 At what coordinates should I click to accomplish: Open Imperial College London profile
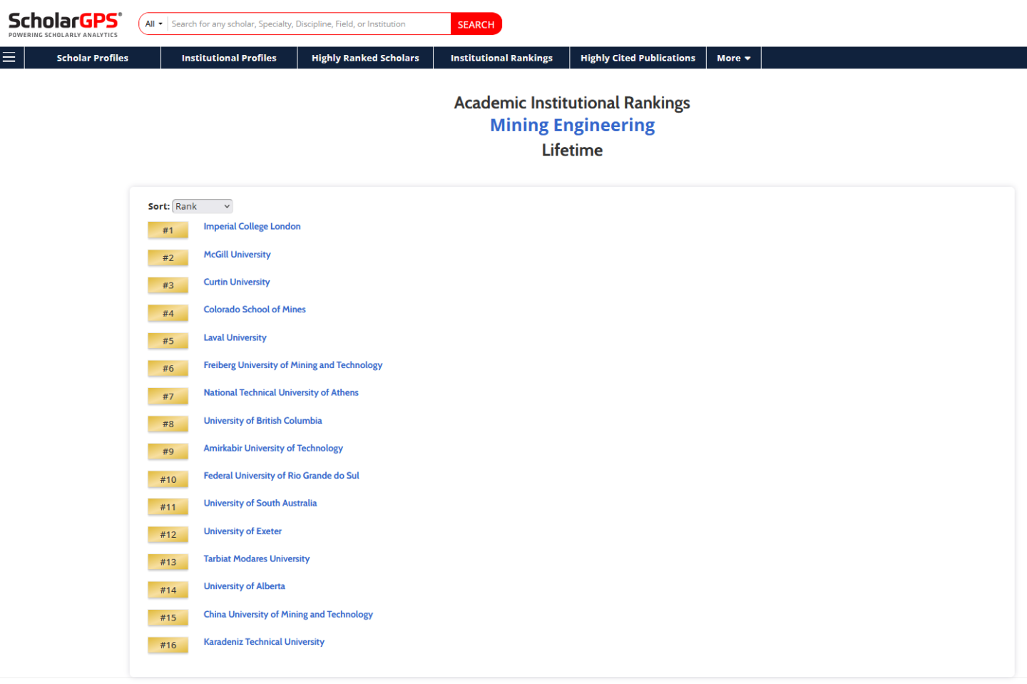[x=252, y=227]
